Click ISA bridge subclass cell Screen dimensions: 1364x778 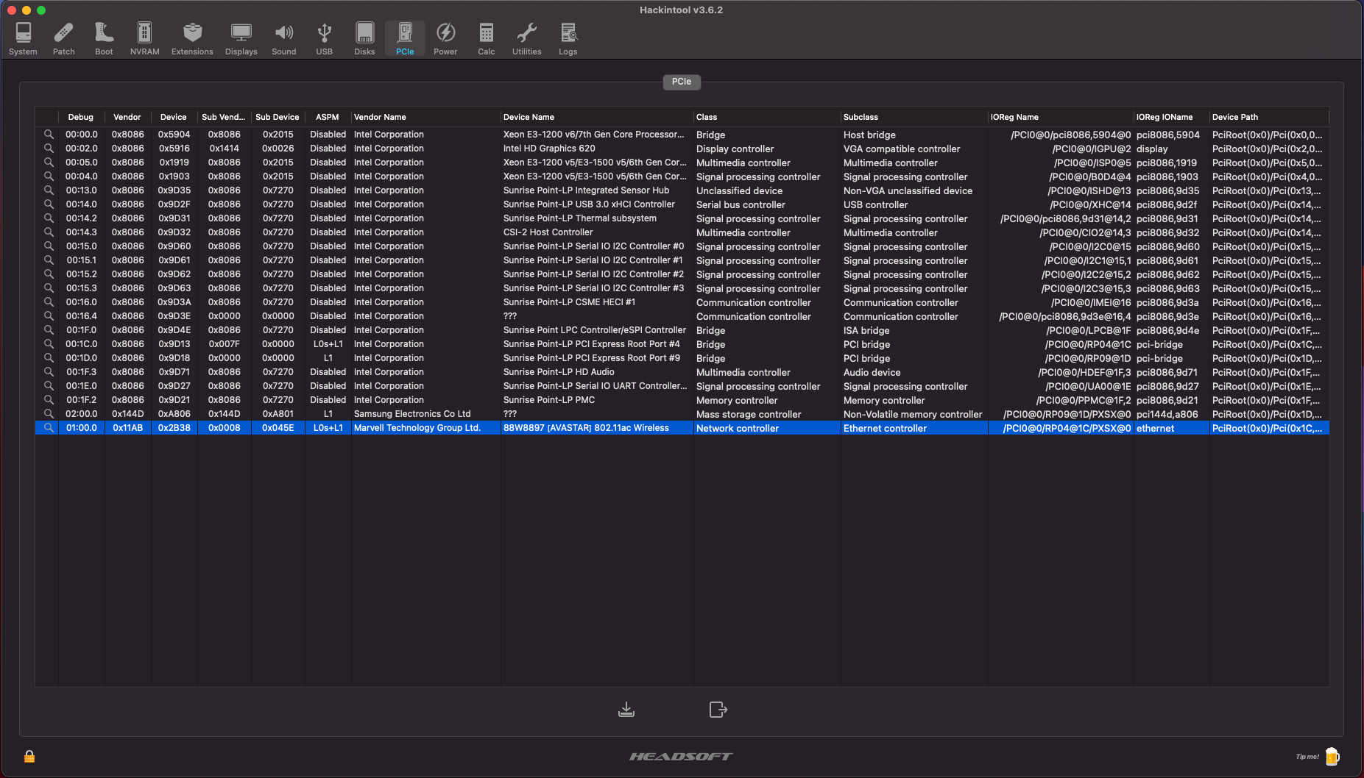tap(866, 330)
